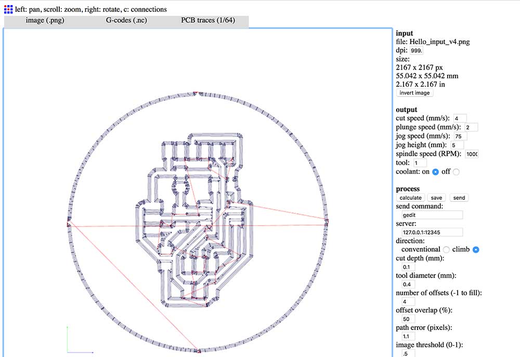Screen dimensions: 520x357
Task: Focus the spindle speed RPM field
Action: click(x=472, y=154)
